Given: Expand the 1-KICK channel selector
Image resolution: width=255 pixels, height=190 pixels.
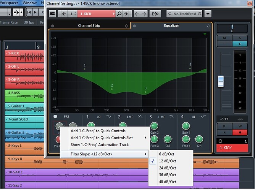Looking at the screenshot, I should coord(114,14).
